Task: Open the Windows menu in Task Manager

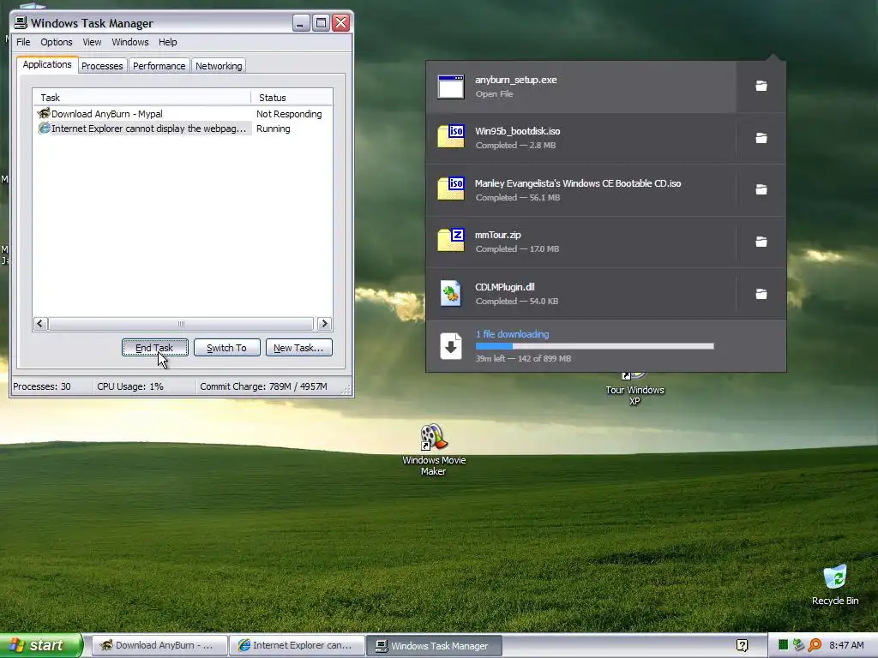Action: tap(130, 42)
